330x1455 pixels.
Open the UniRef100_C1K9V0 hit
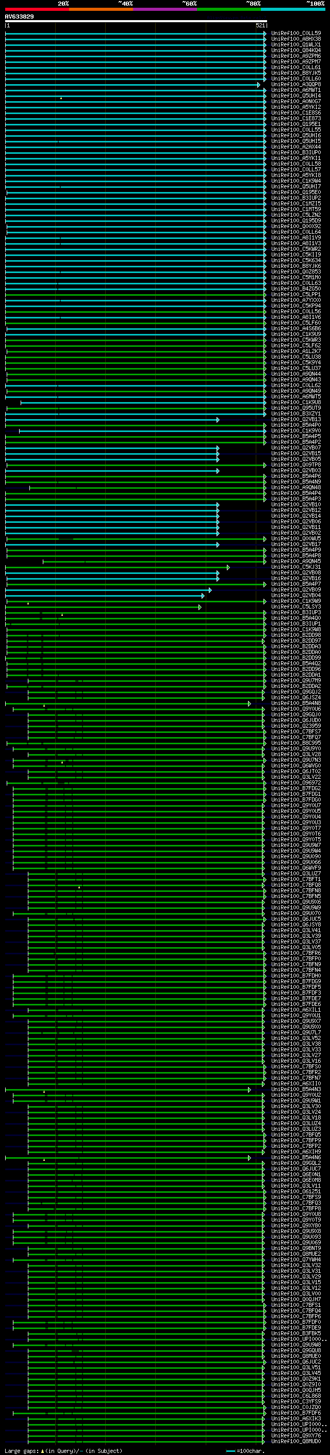(295, 430)
